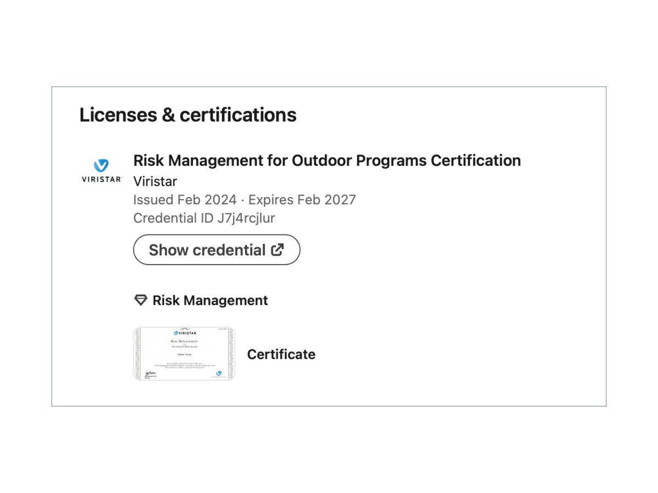Click the Licenses & certifications heading

(x=188, y=115)
